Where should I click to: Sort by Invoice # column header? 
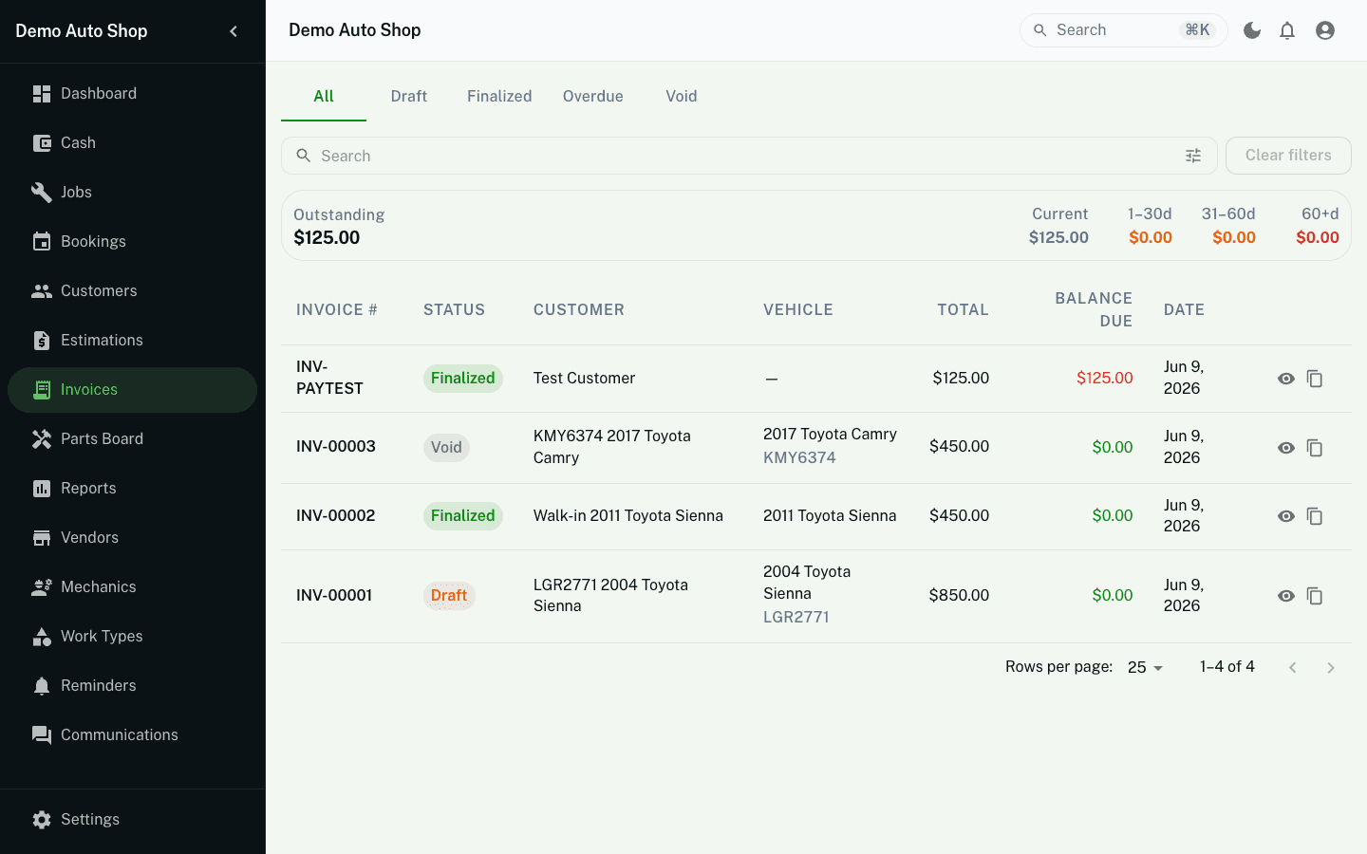337,310
